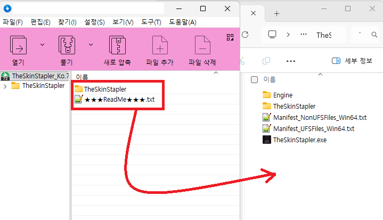Select TheSkinStapler_Ko.7z archive root in tree
Screen dimensions: 383x220
(x=35, y=76)
